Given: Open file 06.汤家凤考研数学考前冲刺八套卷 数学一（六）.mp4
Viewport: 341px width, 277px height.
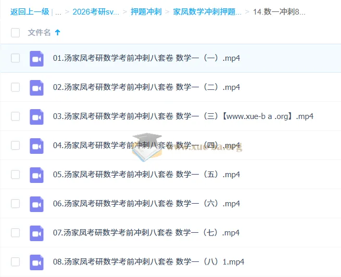Looking at the screenshot, I should [x=146, y=203].
